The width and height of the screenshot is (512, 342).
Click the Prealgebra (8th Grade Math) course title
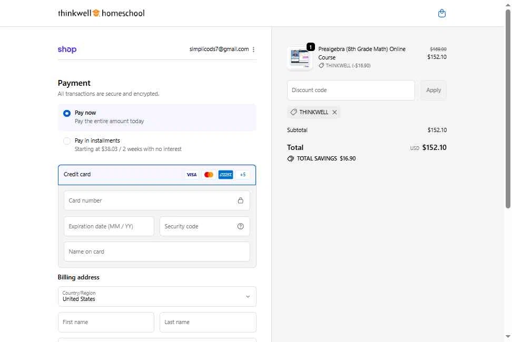click(x=362, y=53)
